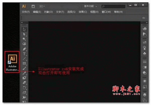The height and width of the screenshot is (105, 151).
Task: Open the Graphic Styles panel
Action: (x=144, y=87)
